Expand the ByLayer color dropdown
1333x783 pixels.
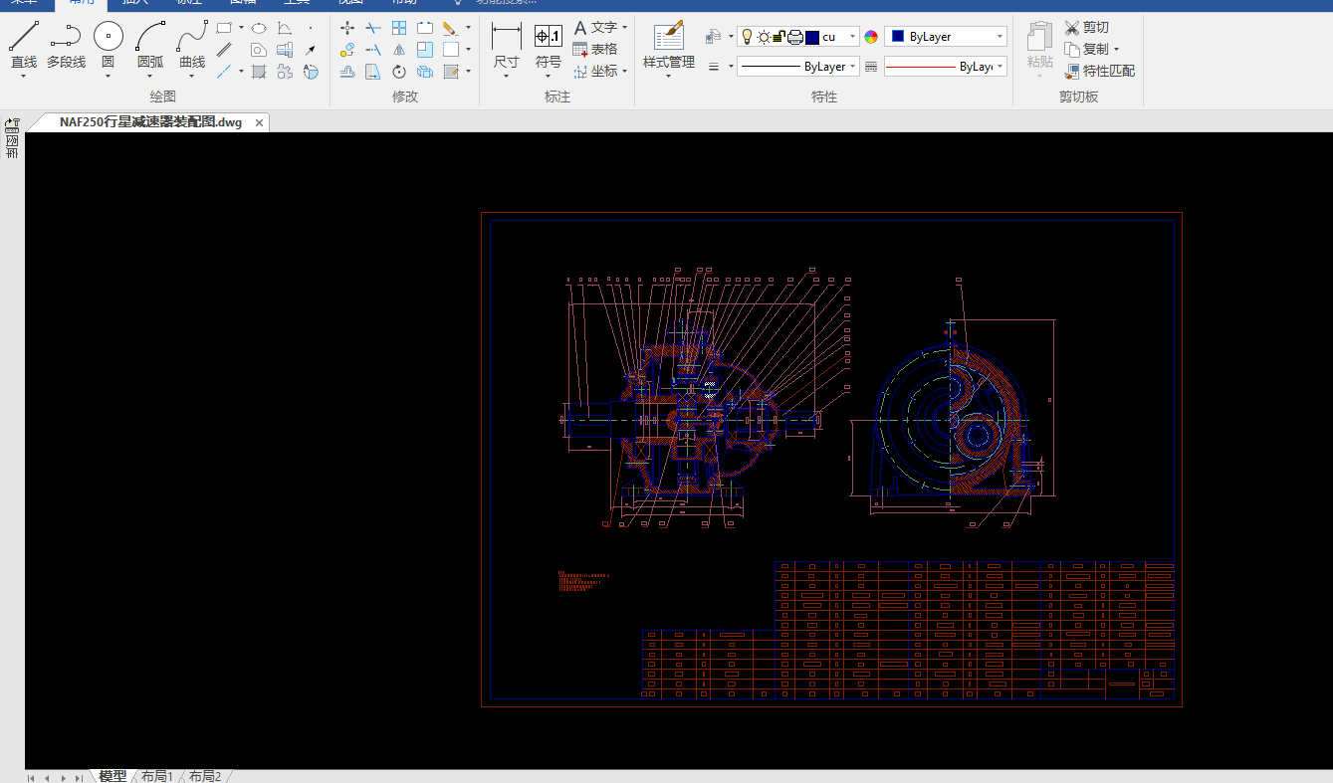[x=1000, y=37]
